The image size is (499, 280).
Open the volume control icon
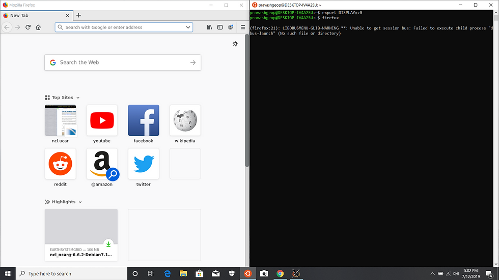coord(456,274)
